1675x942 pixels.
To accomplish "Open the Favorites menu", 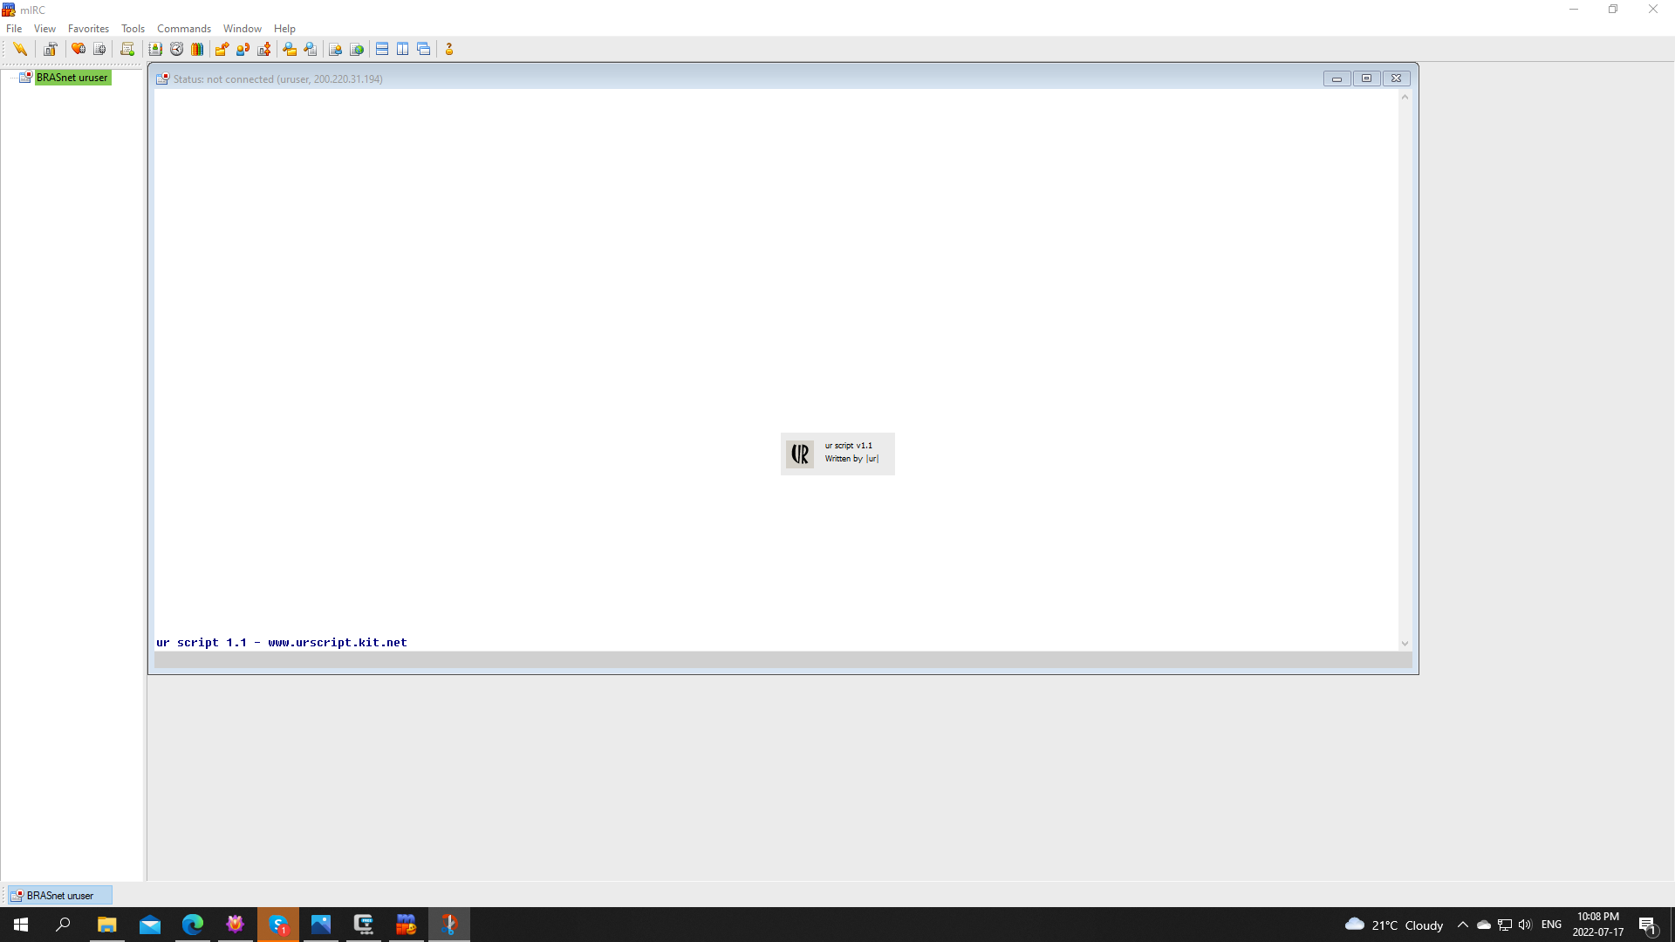I will pyautogui.click(x=88, y=28).
